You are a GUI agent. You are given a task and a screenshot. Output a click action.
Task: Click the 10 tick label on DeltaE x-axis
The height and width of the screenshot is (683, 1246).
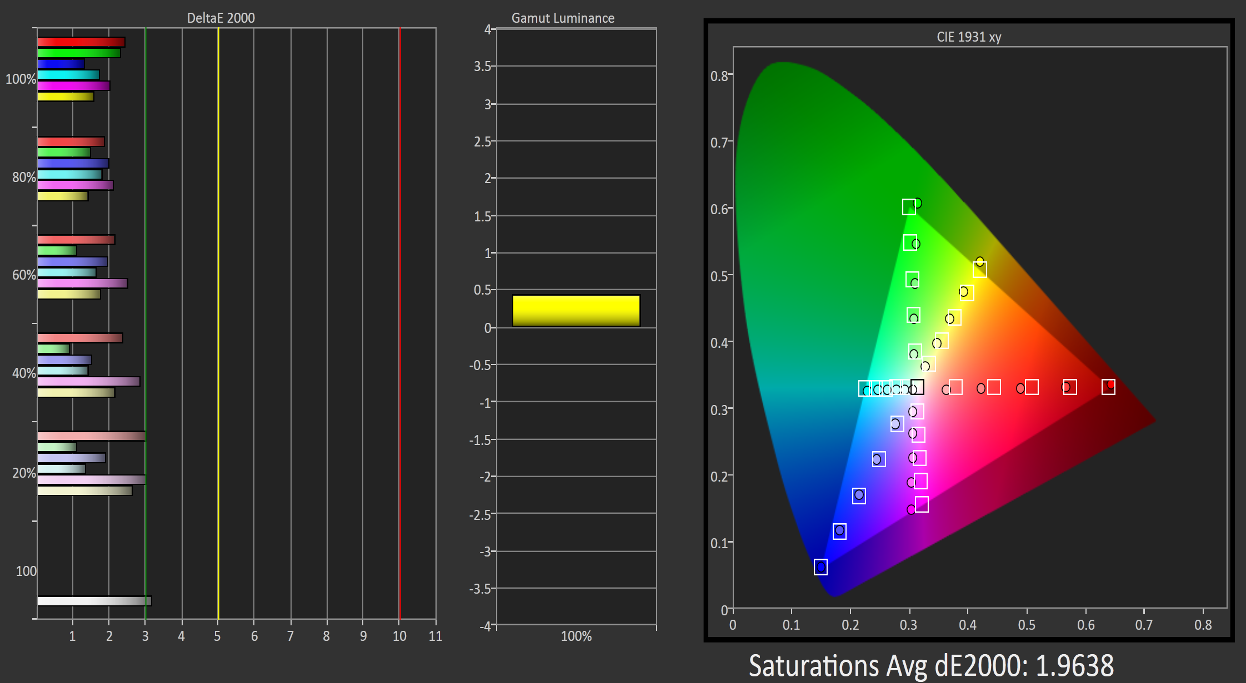[399, 636]
